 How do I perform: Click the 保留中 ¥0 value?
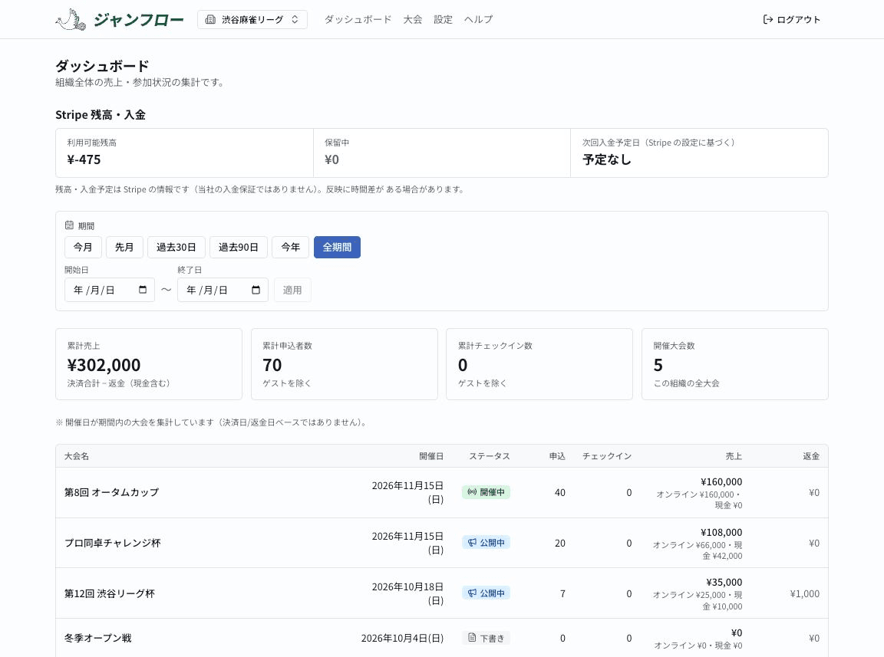pyautogui.click(x=331, y=159)
